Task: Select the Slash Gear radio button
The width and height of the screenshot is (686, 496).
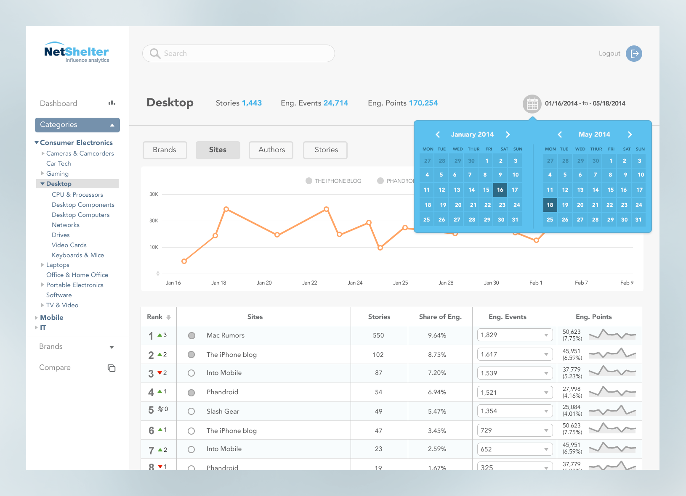Action: pos(191,412)
